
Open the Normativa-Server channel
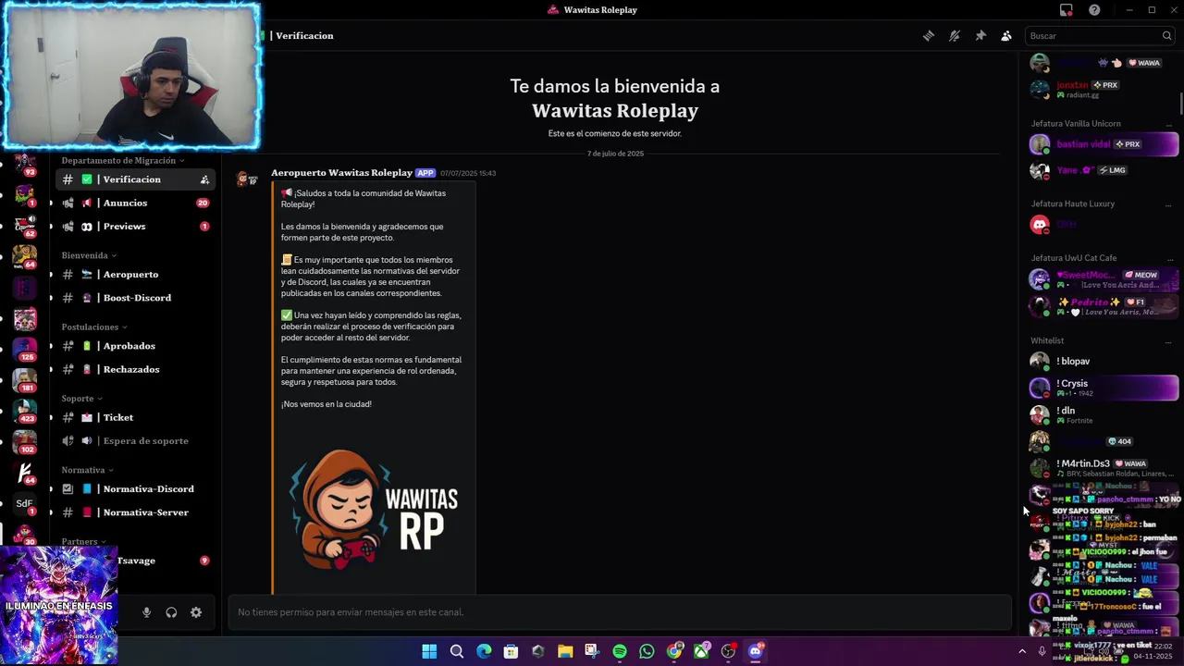coord(137,512)
